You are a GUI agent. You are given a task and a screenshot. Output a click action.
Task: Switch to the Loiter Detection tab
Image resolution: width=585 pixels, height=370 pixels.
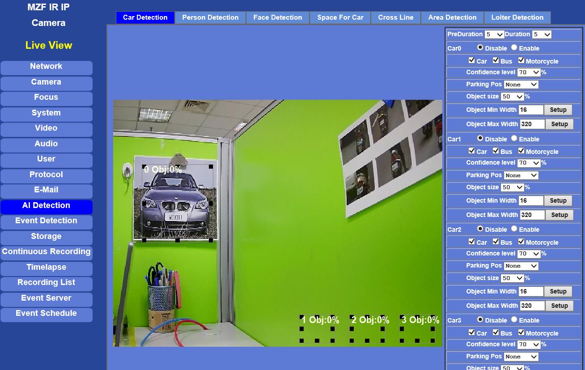pos(517,17)
